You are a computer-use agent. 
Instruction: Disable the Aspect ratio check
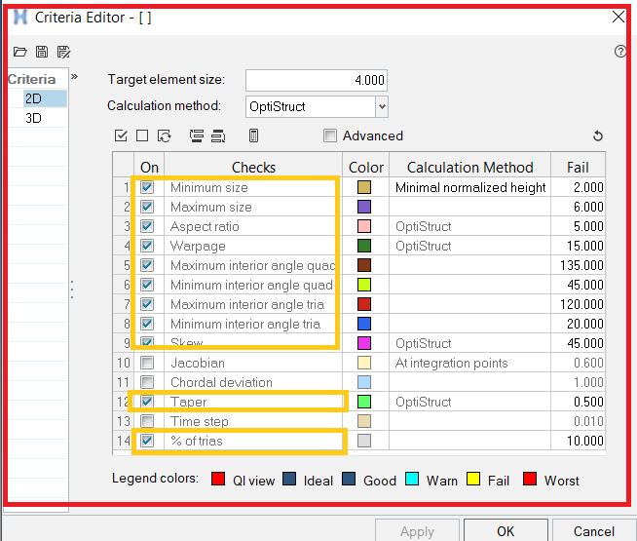147,226
